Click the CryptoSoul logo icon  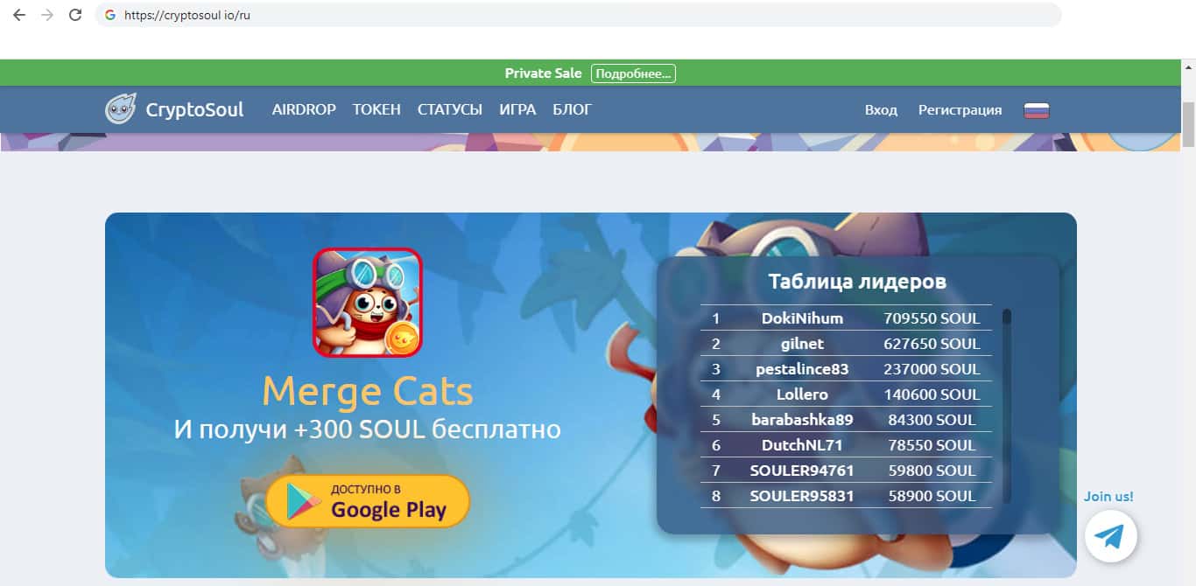(120, 109)
